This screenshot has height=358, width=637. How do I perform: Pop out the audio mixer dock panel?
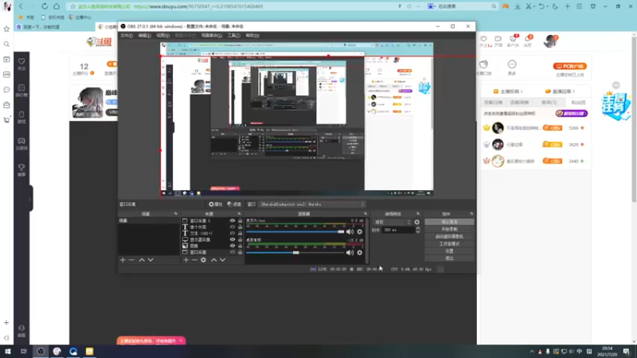point(365,213)
